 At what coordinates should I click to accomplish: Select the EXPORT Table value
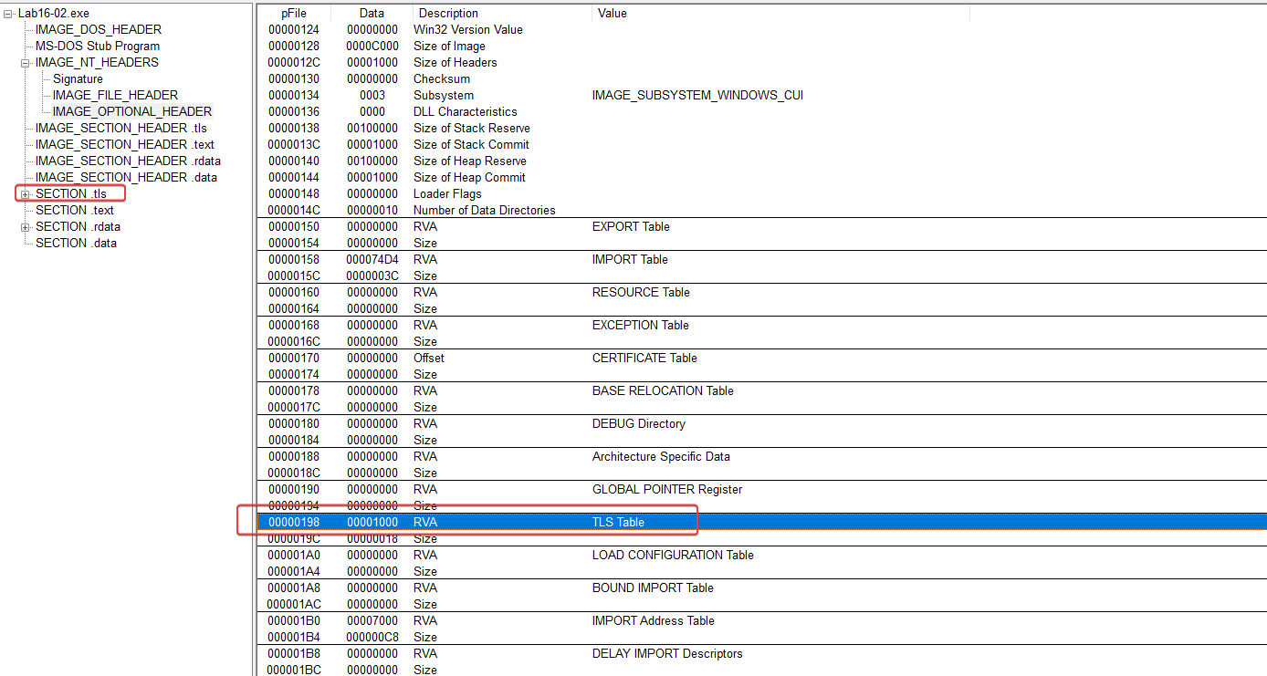[x=631, y=227]
